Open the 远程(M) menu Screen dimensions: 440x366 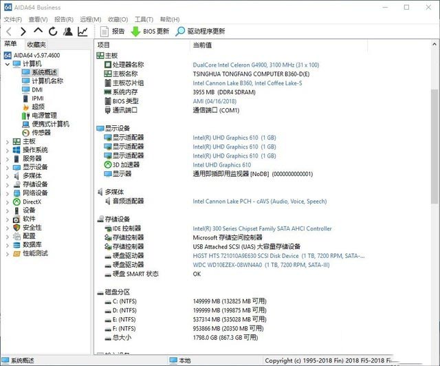90,19
